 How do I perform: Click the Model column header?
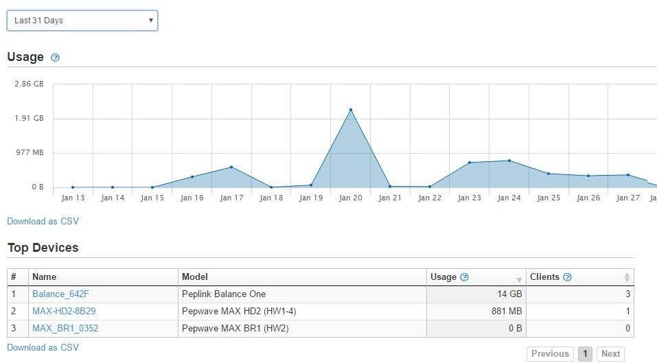click(x=194, y=277)
